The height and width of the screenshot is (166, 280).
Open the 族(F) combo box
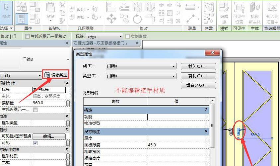point(141,66)
